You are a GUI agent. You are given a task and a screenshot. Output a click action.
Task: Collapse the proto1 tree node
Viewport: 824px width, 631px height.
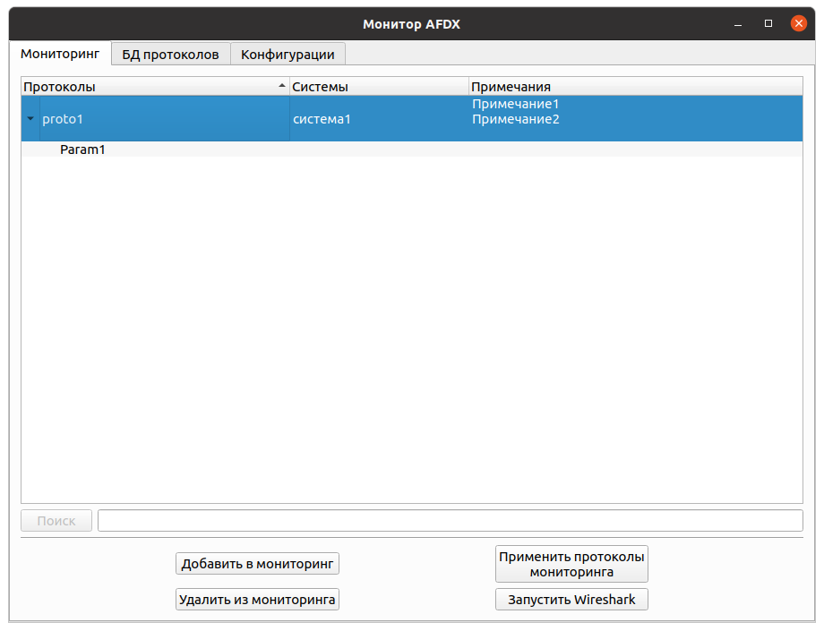pos(30,119)
